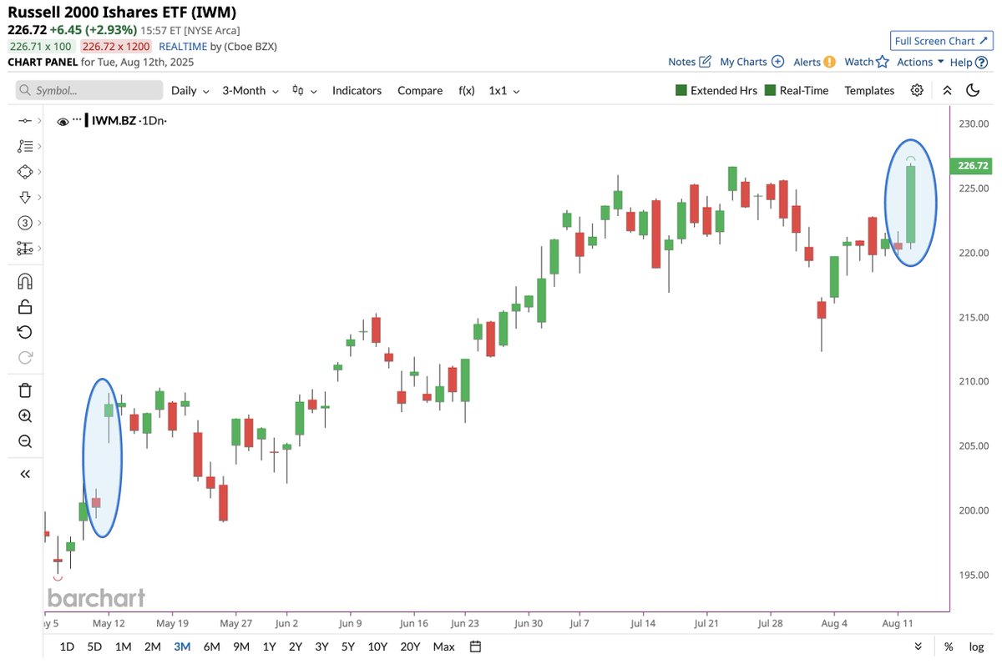The height and width of the screenshot is (669, 1002).
Task: Click the Alerts link text
Action: point(807,62)
